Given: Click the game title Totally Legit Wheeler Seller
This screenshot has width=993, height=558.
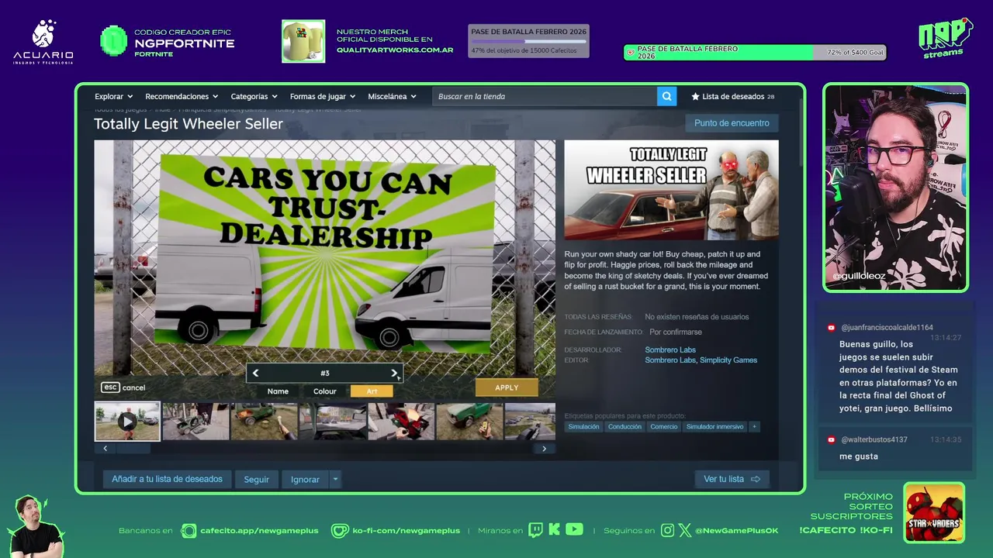Looking at the screenshot, I should (x=189, y=124).
